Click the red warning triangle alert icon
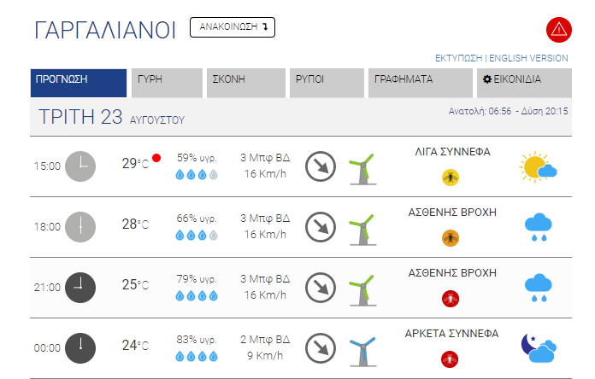The image size is (595, 379). coord(559,30)
